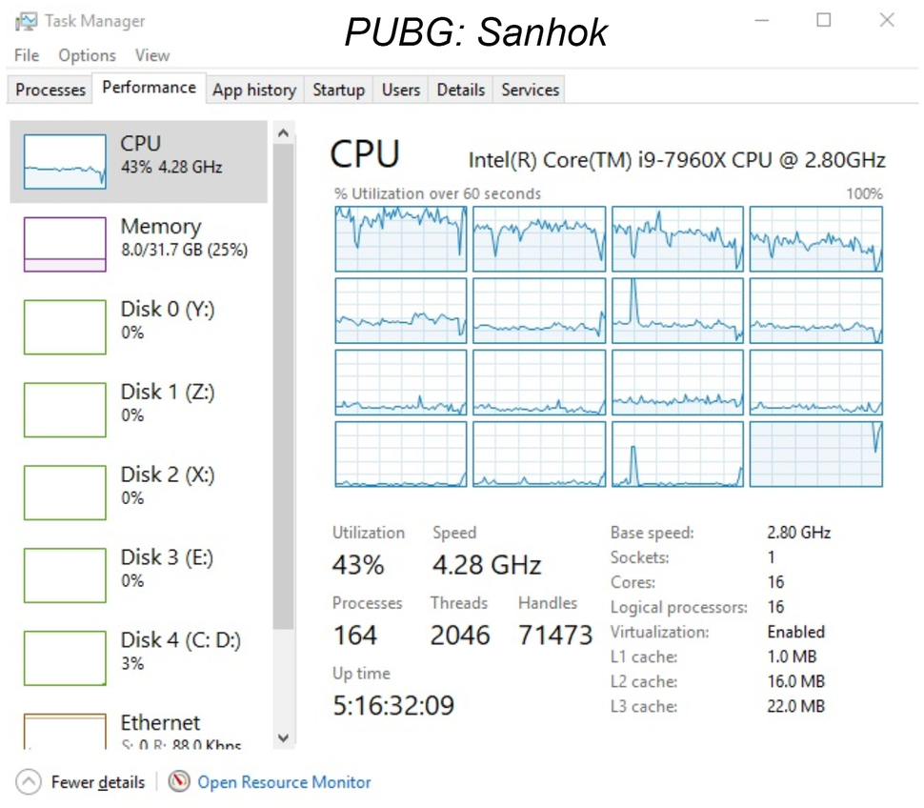Switch to the Services tab

point(529,90)
